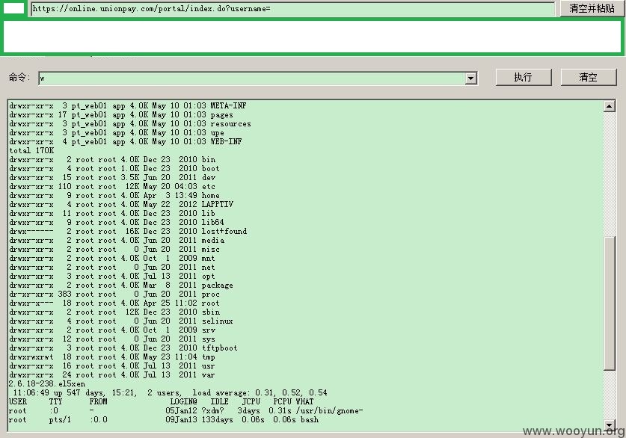Click the output scrollbar up arrow
The width and height of the screenshot is (626, 438).
click(x=609, y=106)
